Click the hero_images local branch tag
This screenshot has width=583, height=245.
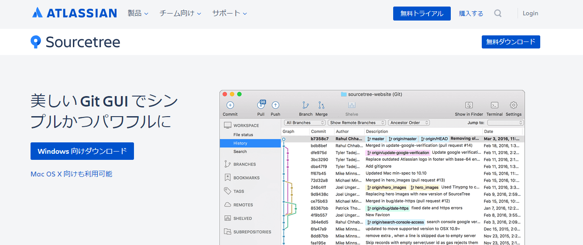tap(424, 187)
